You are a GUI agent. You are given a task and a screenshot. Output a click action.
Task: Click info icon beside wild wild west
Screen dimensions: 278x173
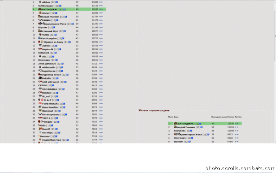(65, 82)
